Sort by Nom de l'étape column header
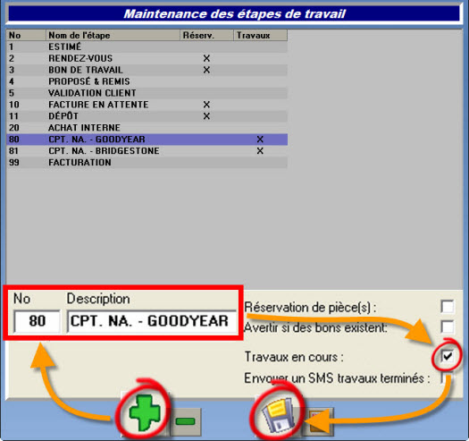Viewport: 469px width, 441px height. [x=113, y=36]
